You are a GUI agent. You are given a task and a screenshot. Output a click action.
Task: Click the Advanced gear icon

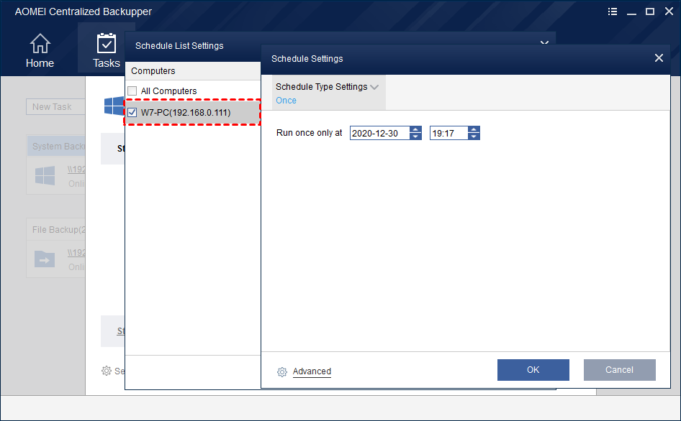coord(282,372)
